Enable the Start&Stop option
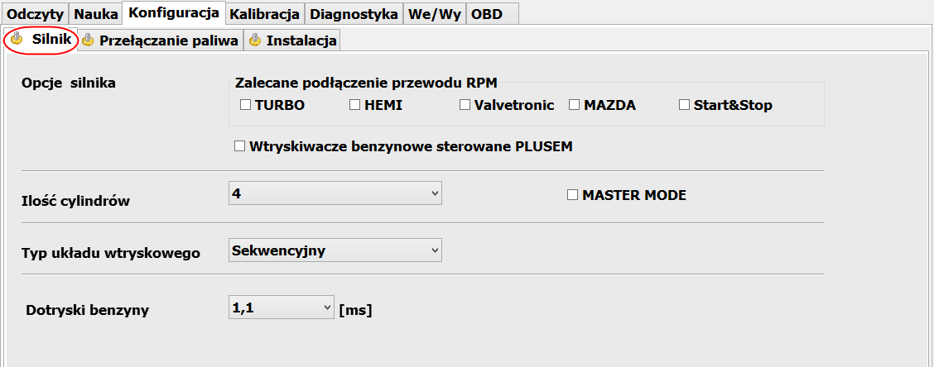The height and width of the screenshot is (367, 934). (x=684, y=105)
